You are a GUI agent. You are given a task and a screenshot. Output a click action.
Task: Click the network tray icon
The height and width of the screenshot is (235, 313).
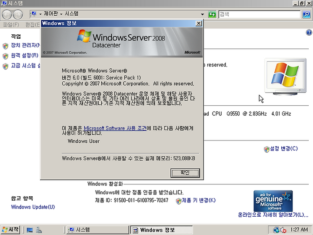276,230
